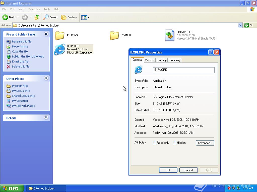This screenshot has height=192, width=257.
Task: Select the PLUGINS folder icon
Action: (60, 35)
